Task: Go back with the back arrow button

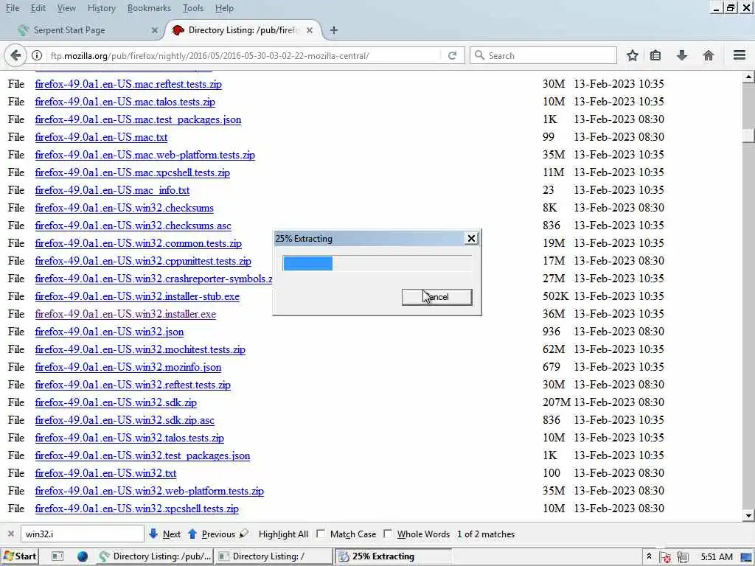Action: click(15, 55)
